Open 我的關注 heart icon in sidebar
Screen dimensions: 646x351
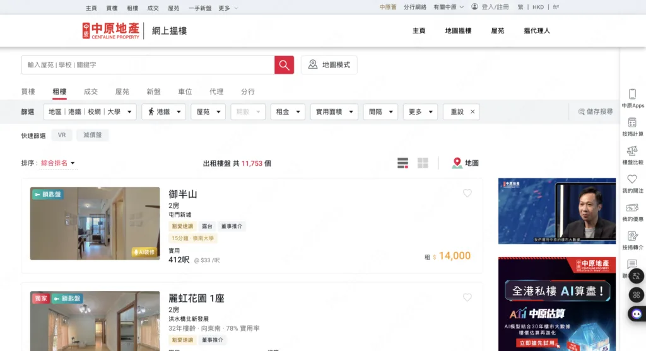point(632,183)
